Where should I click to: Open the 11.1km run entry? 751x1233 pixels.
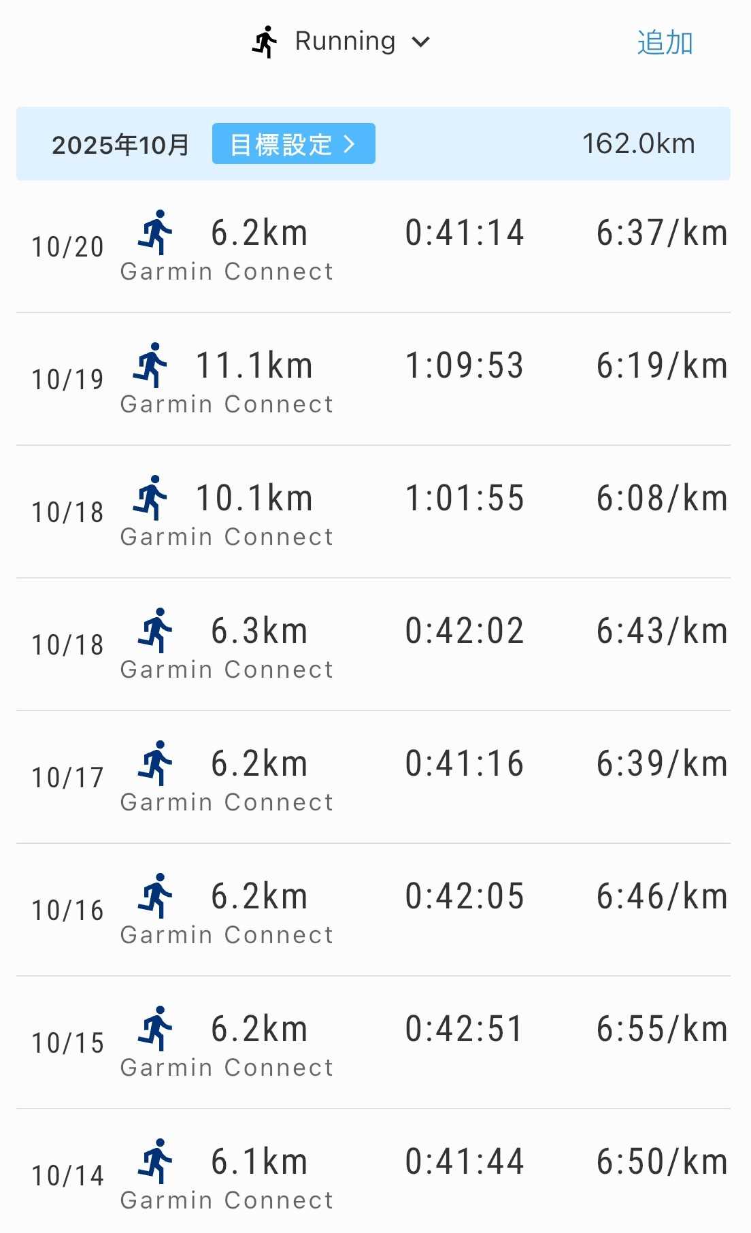point(254,366)
